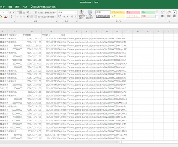Click the horizontal scrollbar left arrow

120,142
